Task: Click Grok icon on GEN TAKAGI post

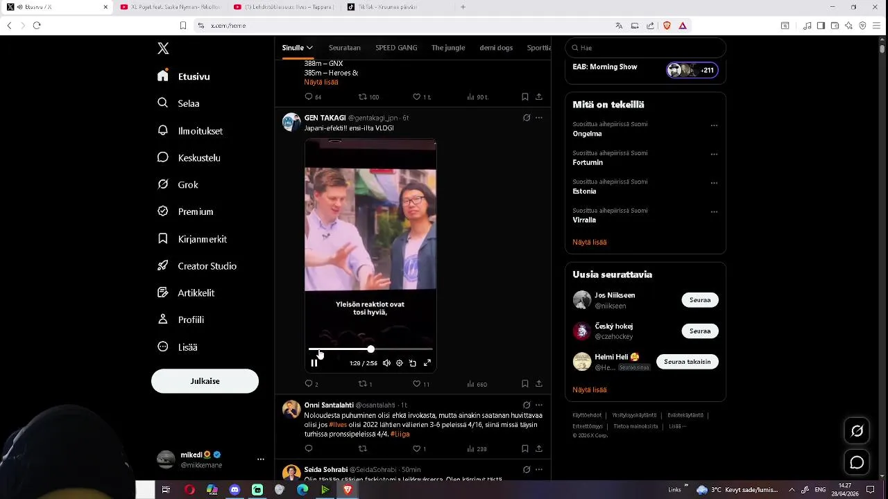Action: [x=527, y=118]
